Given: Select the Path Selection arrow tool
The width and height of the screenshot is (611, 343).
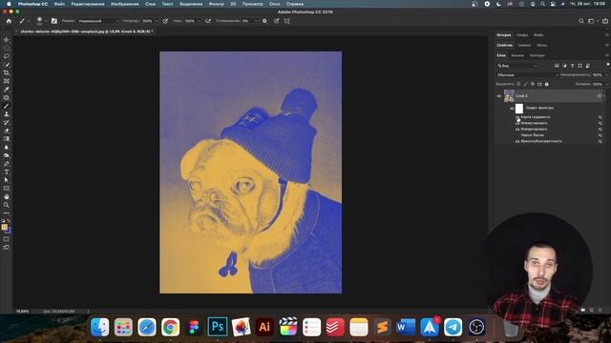Looking at the screenshot, I should click(7, 180).
